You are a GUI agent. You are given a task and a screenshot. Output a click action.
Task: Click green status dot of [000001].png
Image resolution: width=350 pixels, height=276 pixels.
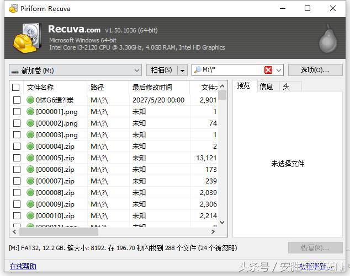tap(30, 111)
